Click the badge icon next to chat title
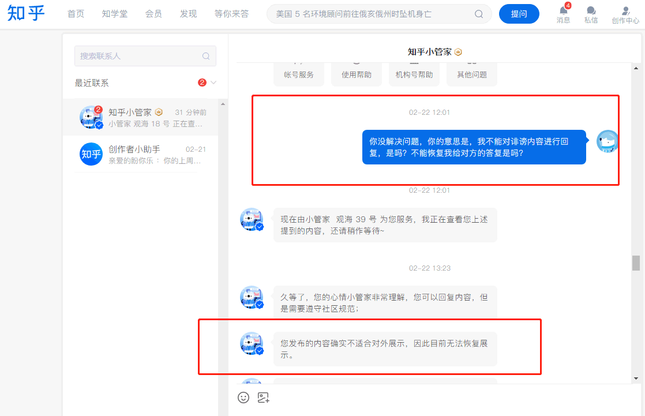Viewport: 645px width, 416px height. click(x=458, y=53)
